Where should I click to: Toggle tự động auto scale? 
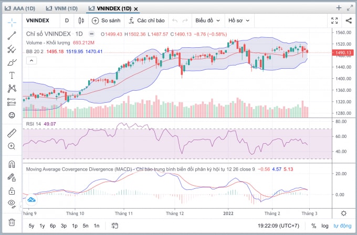point(342,226)
